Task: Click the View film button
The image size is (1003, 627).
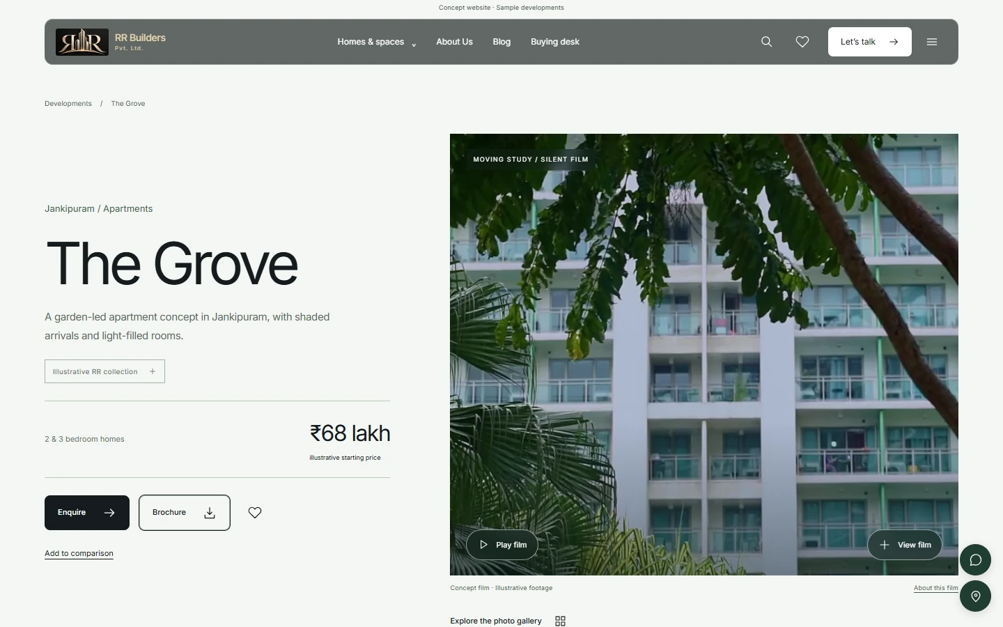Action: click(905, 545)
